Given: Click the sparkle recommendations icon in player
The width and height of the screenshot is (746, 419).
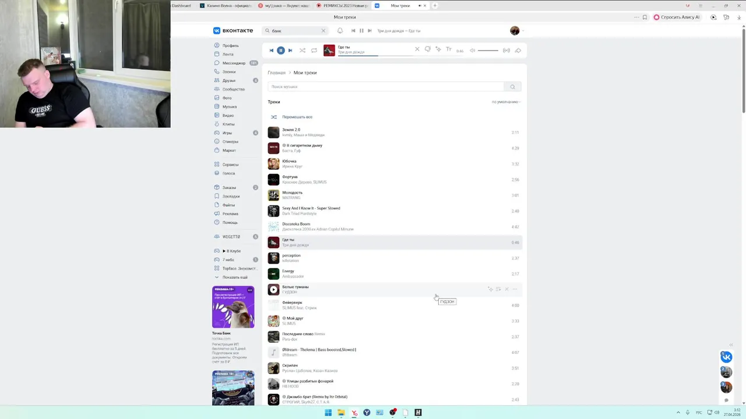Looking at the screenshot, I should [x=438, y=49].
